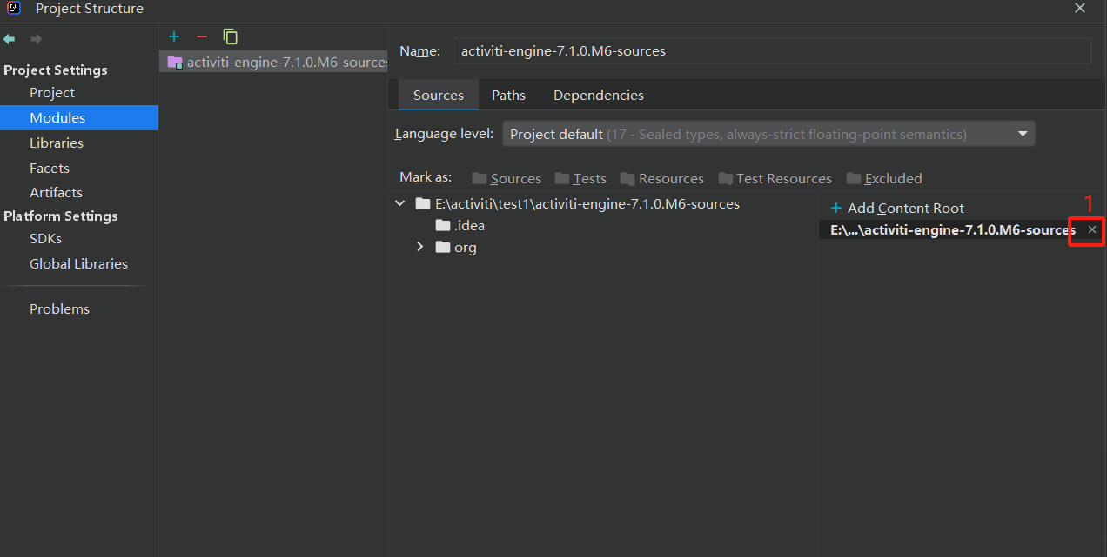Switch to the Dependencies tab
This screenshot has height=557, width=1107.
599,96
